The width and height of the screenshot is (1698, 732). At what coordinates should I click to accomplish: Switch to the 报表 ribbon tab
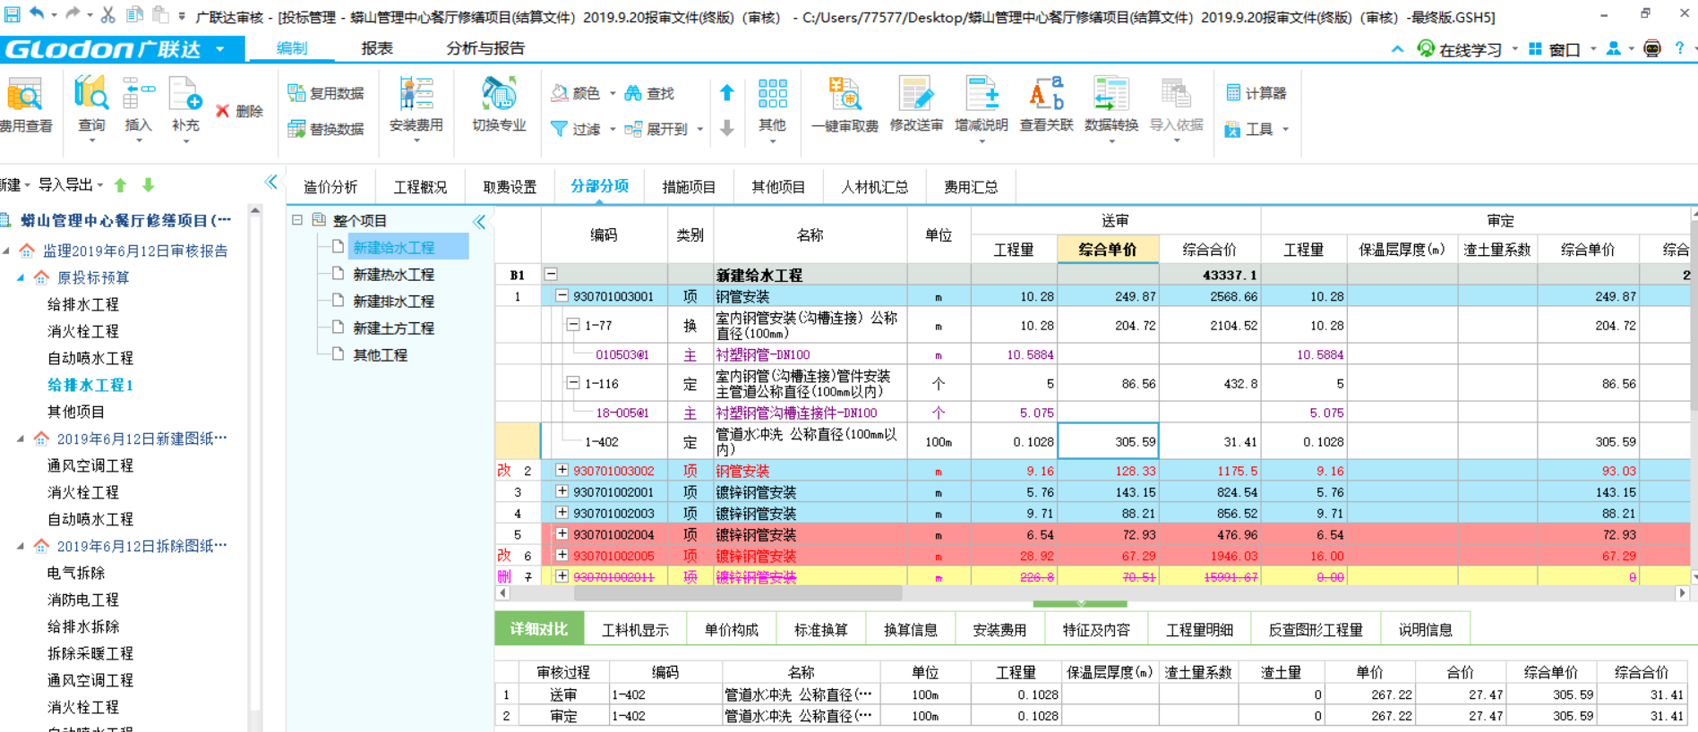(377, 48)
